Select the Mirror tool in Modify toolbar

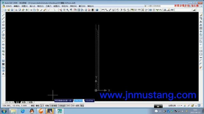[x=201, y=22]
